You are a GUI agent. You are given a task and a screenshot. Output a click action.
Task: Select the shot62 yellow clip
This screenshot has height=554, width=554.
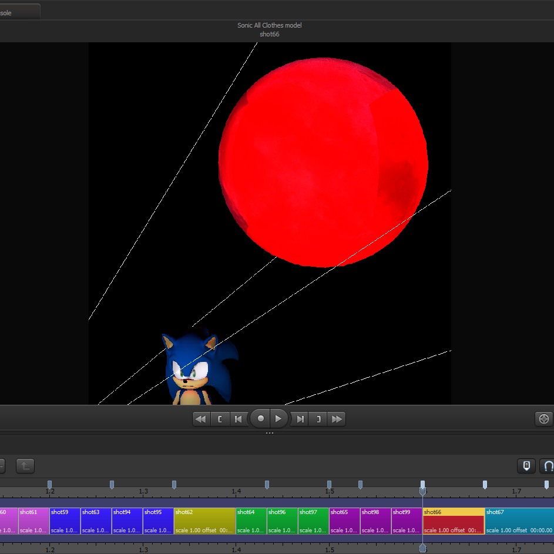tap(204, 521)
